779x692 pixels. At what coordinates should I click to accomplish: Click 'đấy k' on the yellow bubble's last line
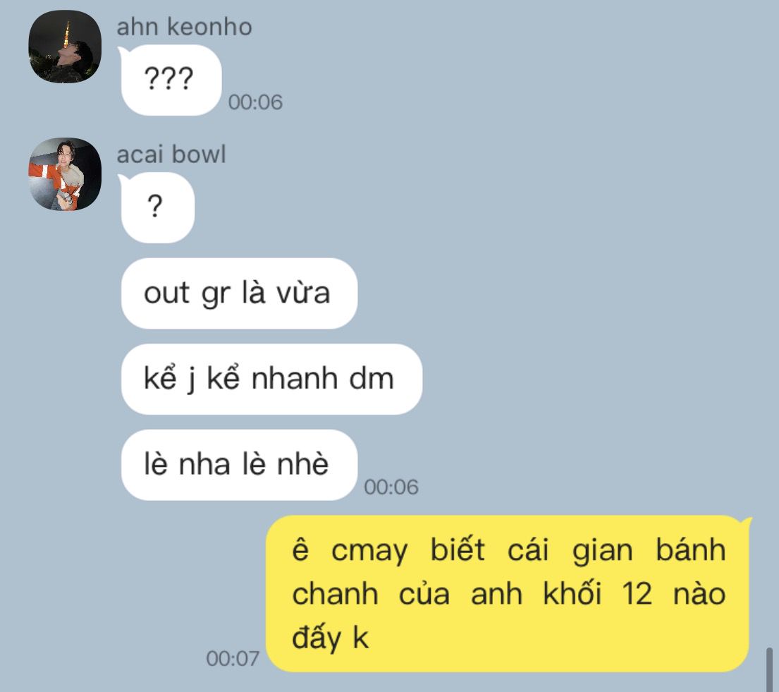[x=331, y=637]
